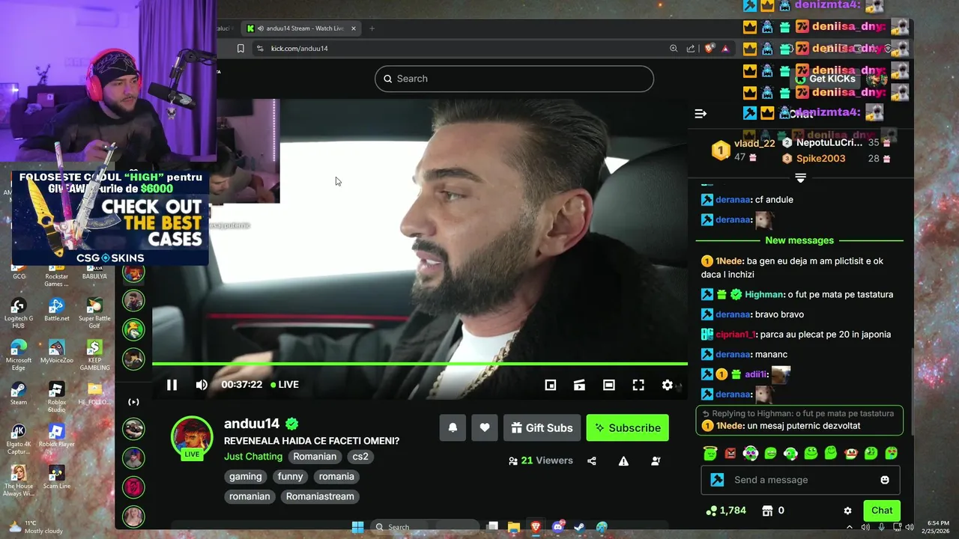959x539 pixels.
Task: Mute the stream with the volume icon
Action: point(202,385)
